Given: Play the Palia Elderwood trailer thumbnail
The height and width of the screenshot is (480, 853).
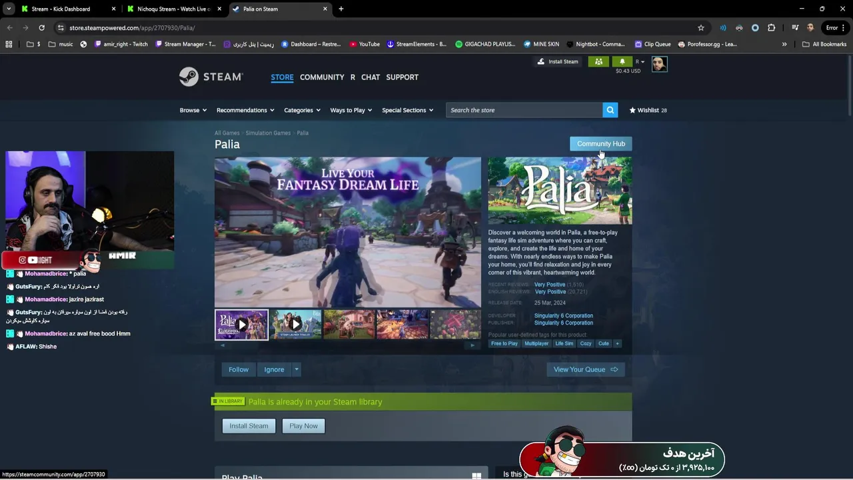Looking at the screenshot, I should click(x=241, y=325).
